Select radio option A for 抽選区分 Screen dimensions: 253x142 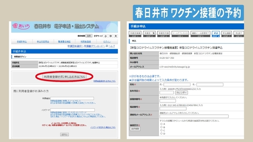pos(161,124)
